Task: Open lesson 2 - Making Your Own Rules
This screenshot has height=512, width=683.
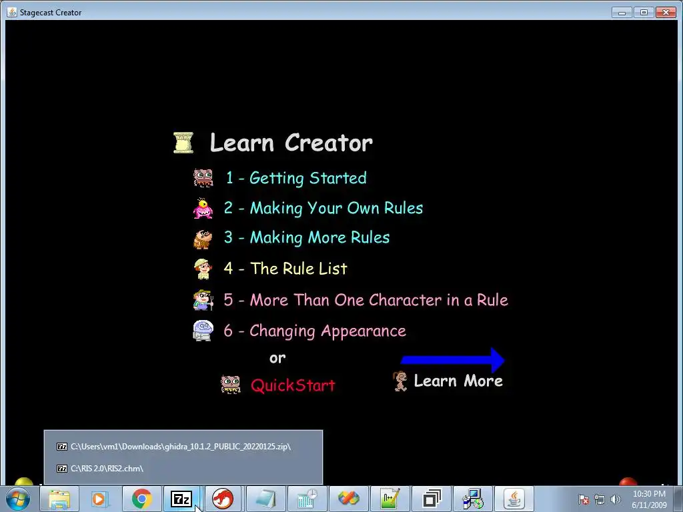Action: [323, 208]
